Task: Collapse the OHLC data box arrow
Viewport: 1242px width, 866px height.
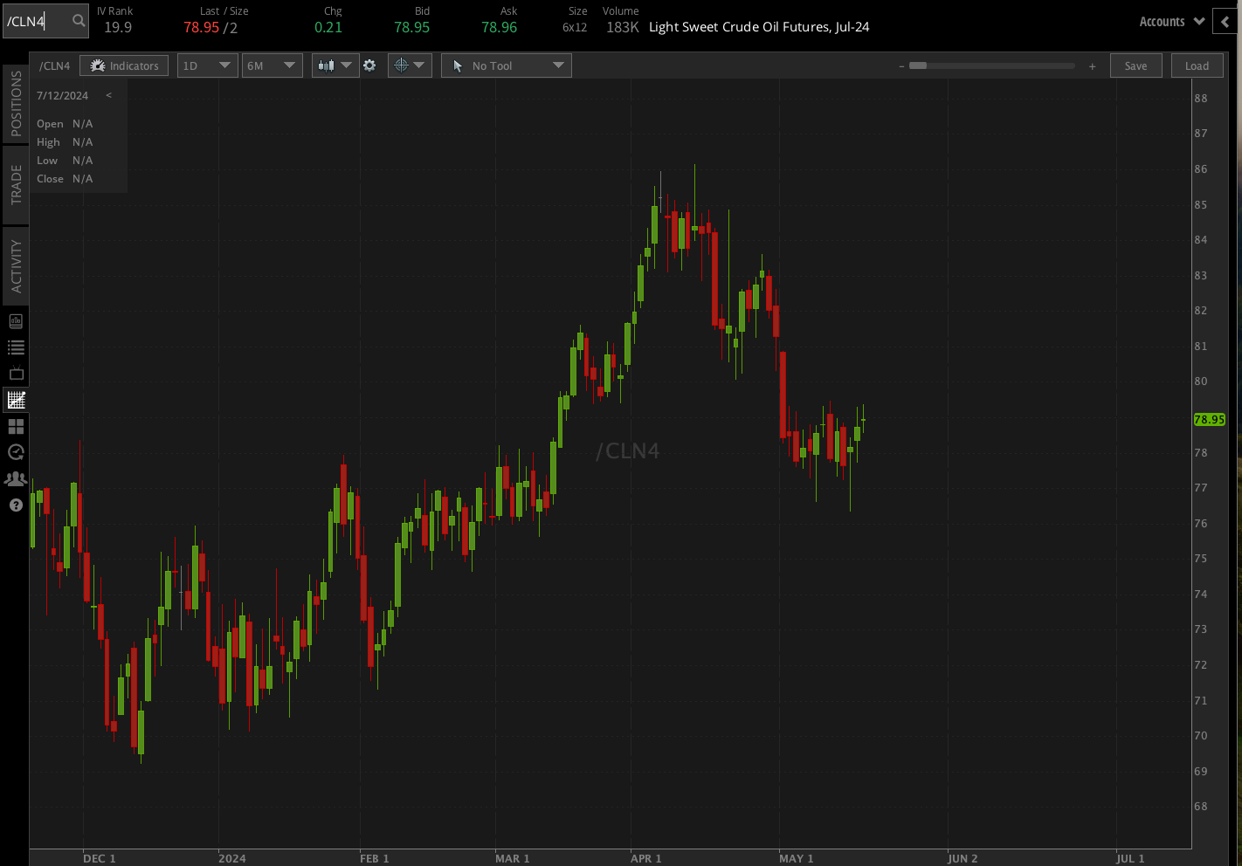Action: click(109, 95)
